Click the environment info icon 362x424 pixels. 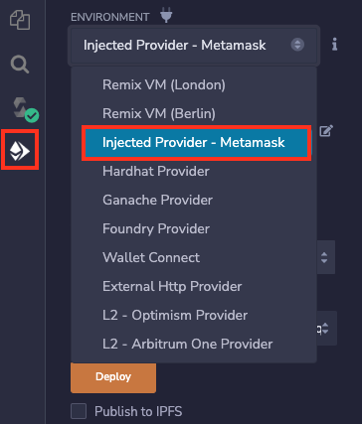(335, 45)
